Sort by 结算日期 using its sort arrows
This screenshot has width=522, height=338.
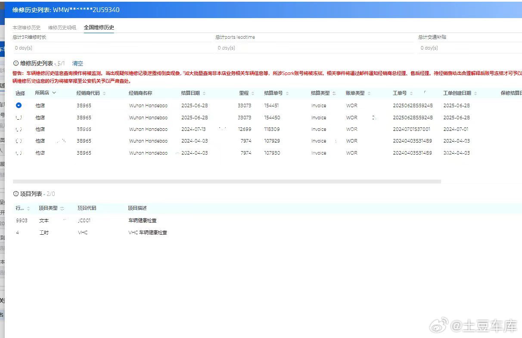pos(204,93)
